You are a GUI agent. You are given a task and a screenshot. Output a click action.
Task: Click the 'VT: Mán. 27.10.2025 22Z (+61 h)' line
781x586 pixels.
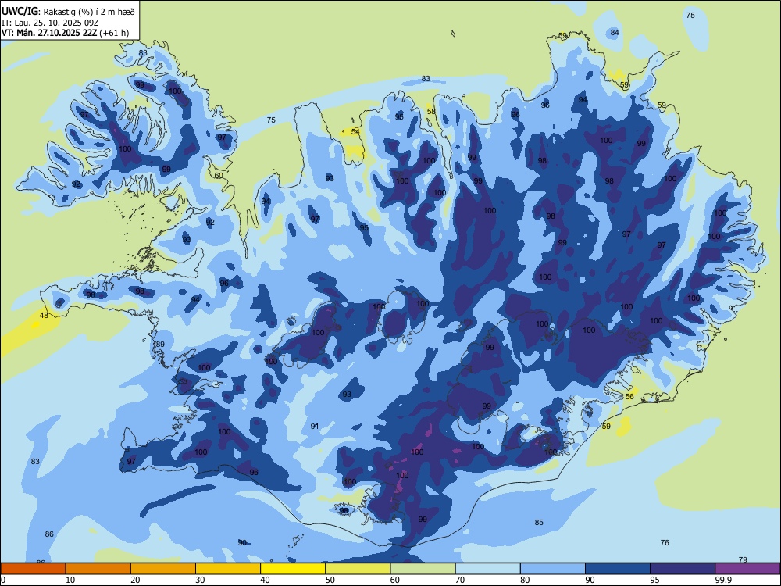pyautogui.click(x=65, y=33)
